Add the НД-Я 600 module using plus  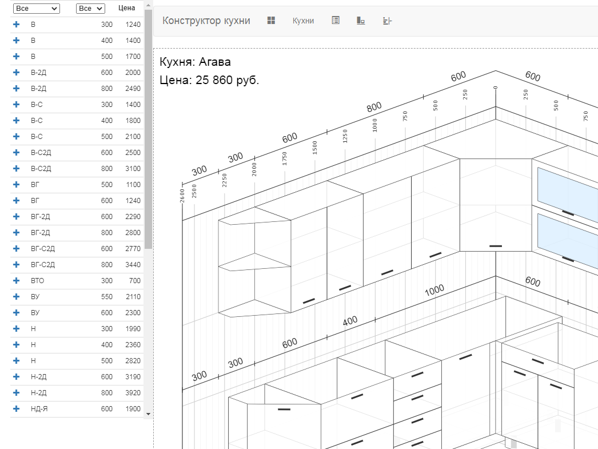16,409
